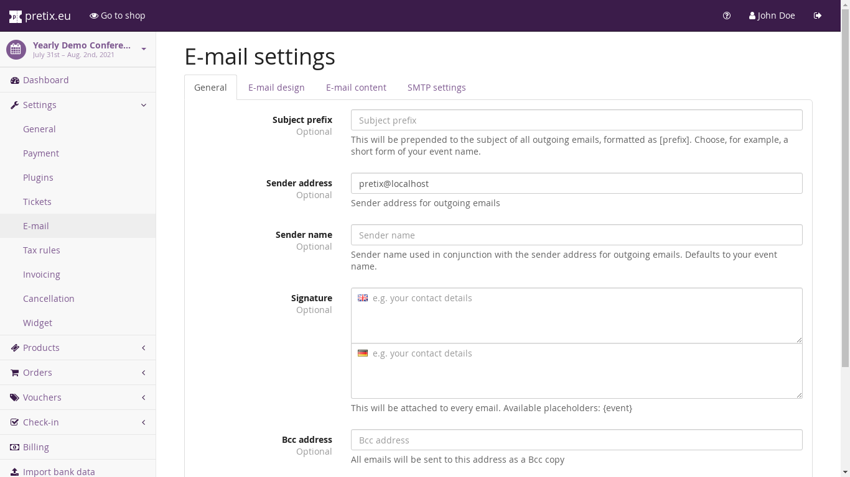
Task: Click the pretix.eu logo icon
Action: click(x=15, y=16)
